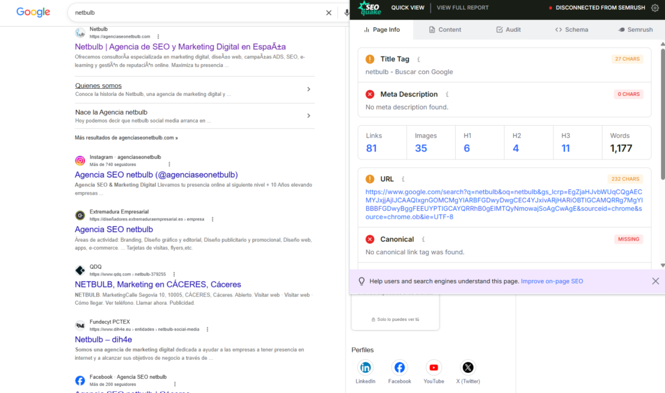The width and height of the screenshot is (665, 393).
Task: Click the google.com search URL link
Action: 504,204
